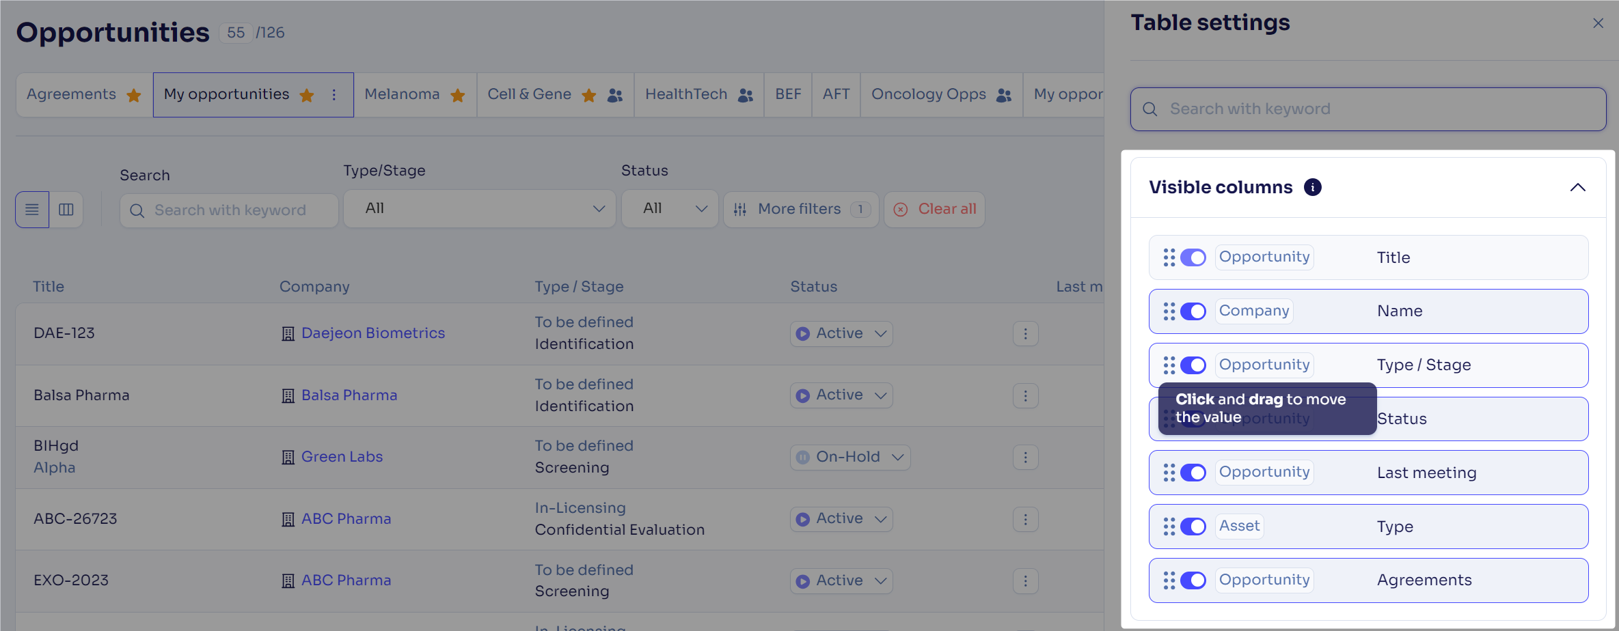The height and width of the screenshot is (631, 1619).
Task: Open row actions menu for BIHgd
Action: click(1025, 458)
